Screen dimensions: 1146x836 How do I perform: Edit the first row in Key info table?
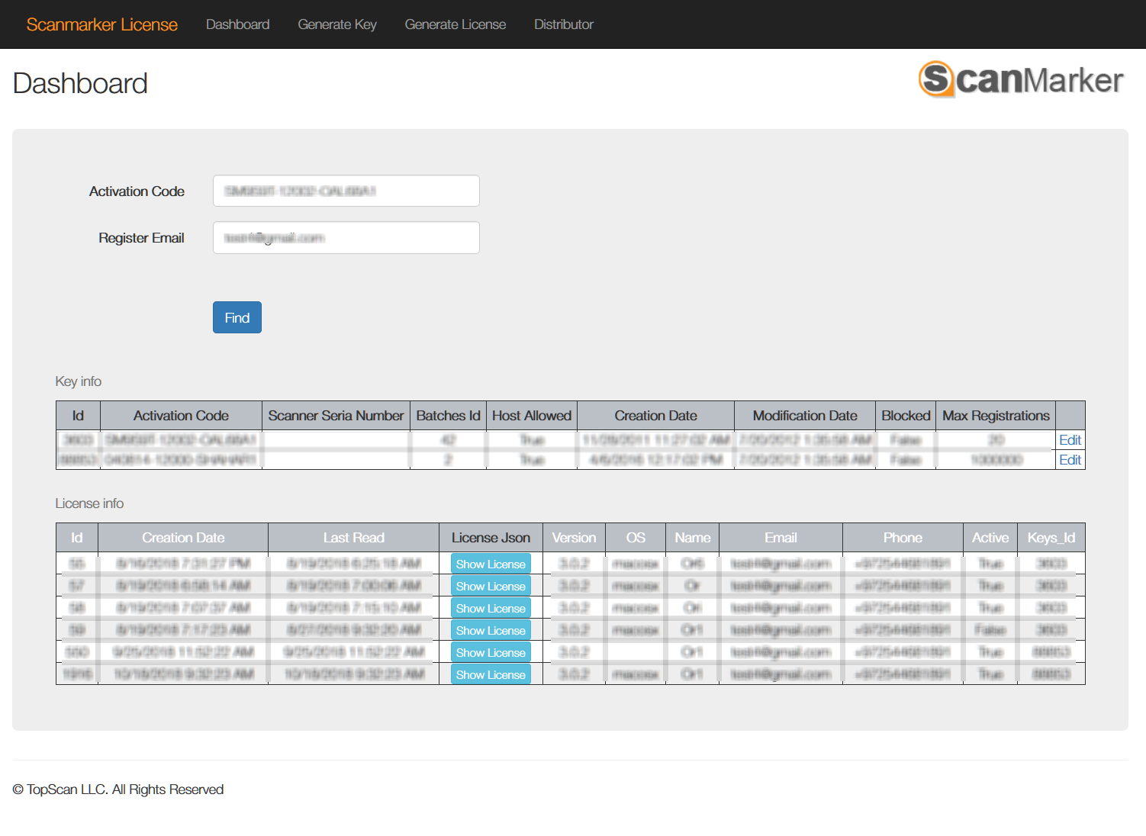1070,440
